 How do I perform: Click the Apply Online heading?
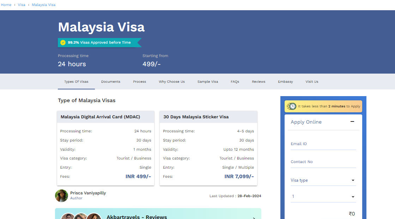point(306,122)
